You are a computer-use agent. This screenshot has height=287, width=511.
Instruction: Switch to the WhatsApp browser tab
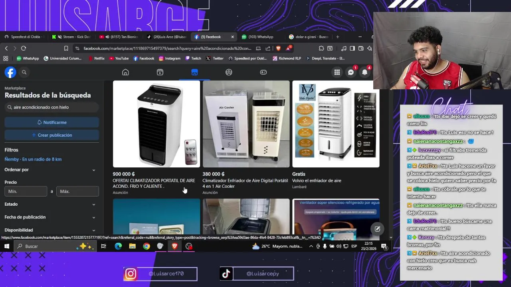261,37
